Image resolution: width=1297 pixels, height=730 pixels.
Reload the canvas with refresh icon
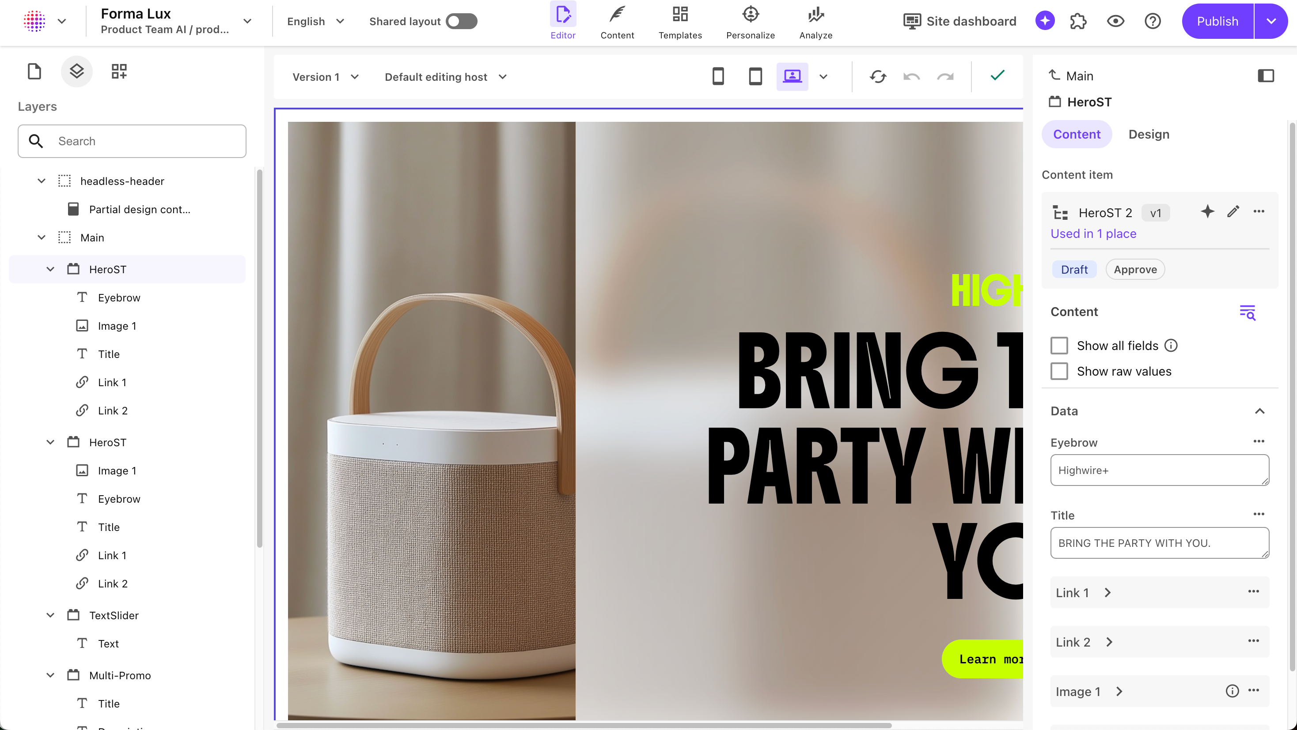(878, 76)
